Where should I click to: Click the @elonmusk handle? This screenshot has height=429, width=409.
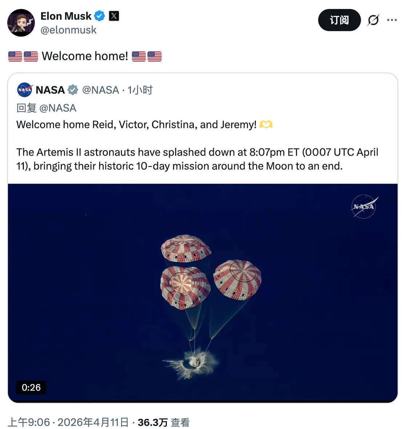click(69, 30)
